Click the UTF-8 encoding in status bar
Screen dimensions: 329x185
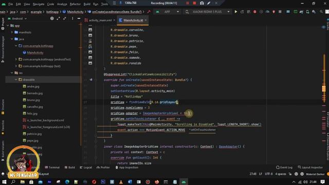click(268, 174)
